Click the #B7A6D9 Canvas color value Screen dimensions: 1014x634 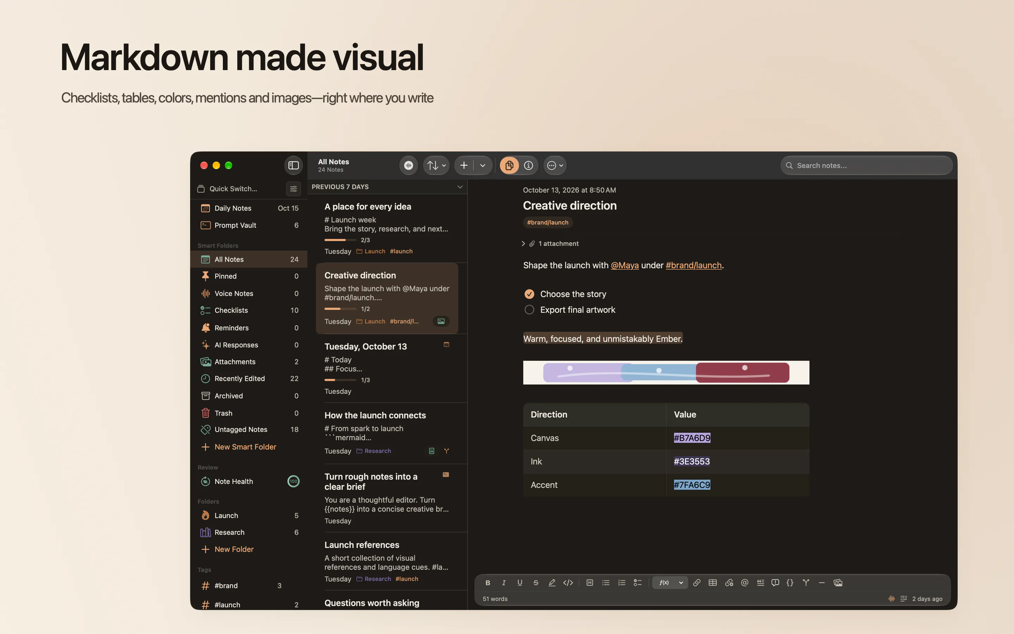692,438
